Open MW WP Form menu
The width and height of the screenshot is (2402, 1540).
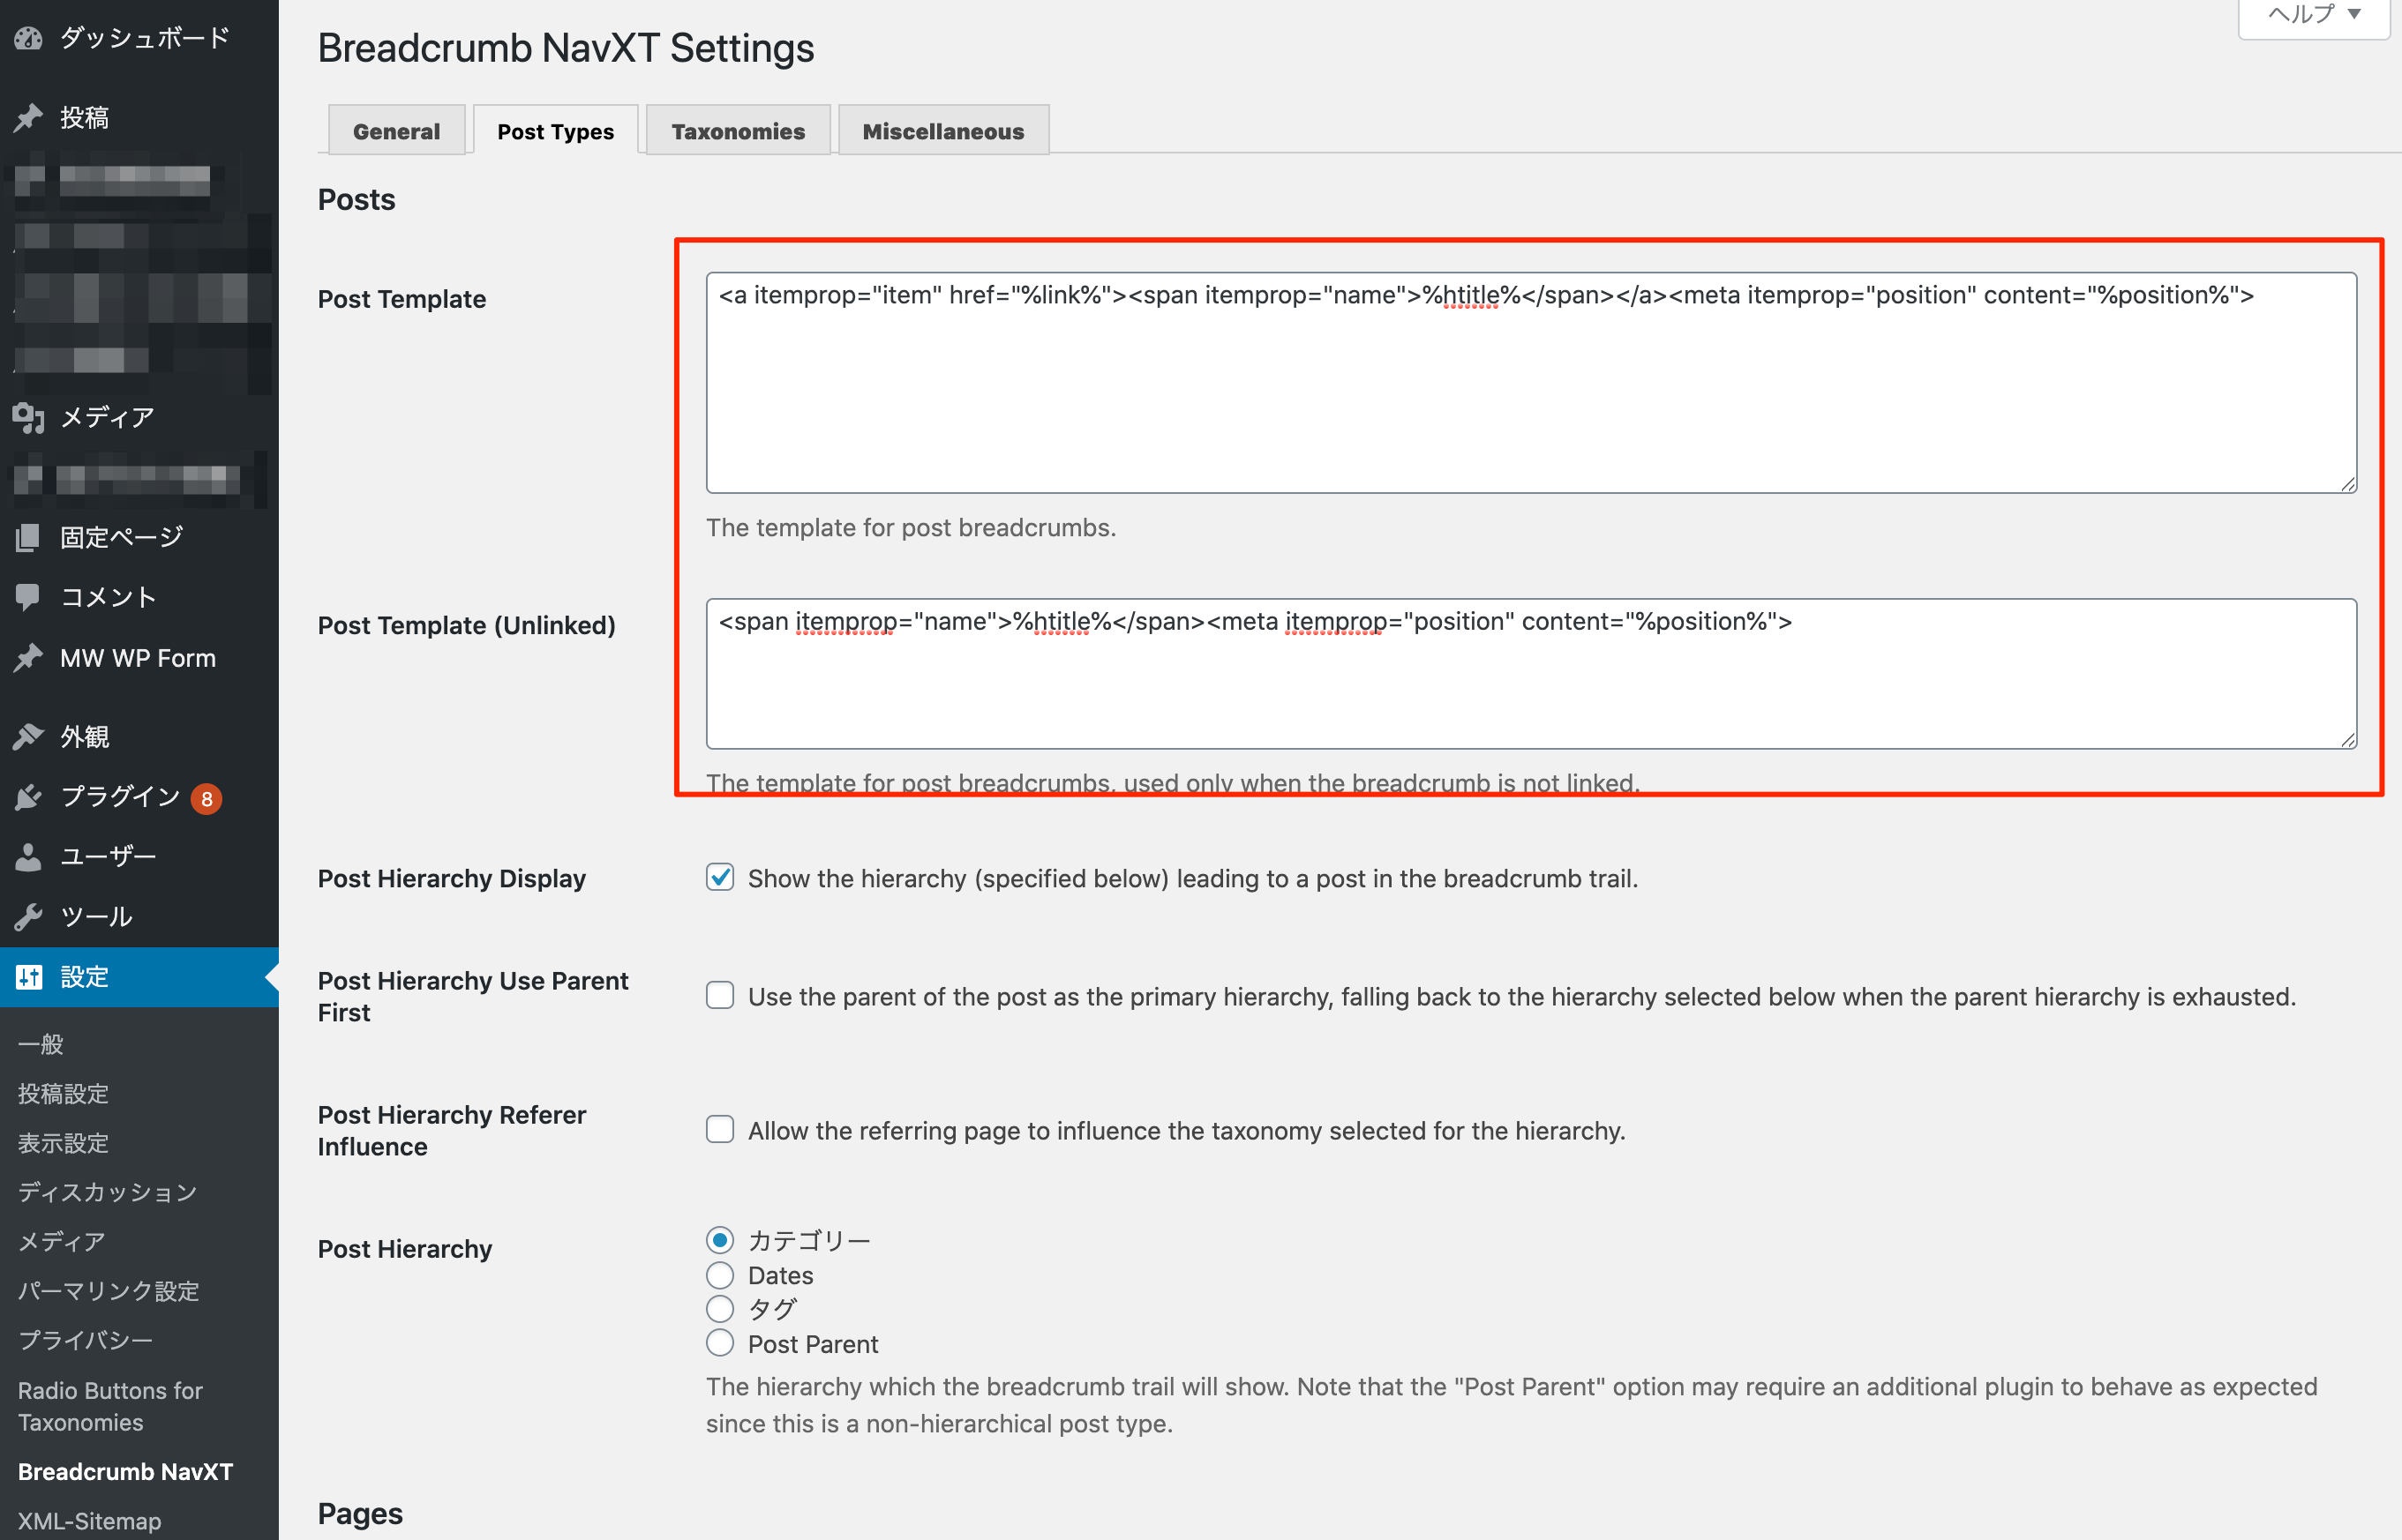tap(139, 657)
